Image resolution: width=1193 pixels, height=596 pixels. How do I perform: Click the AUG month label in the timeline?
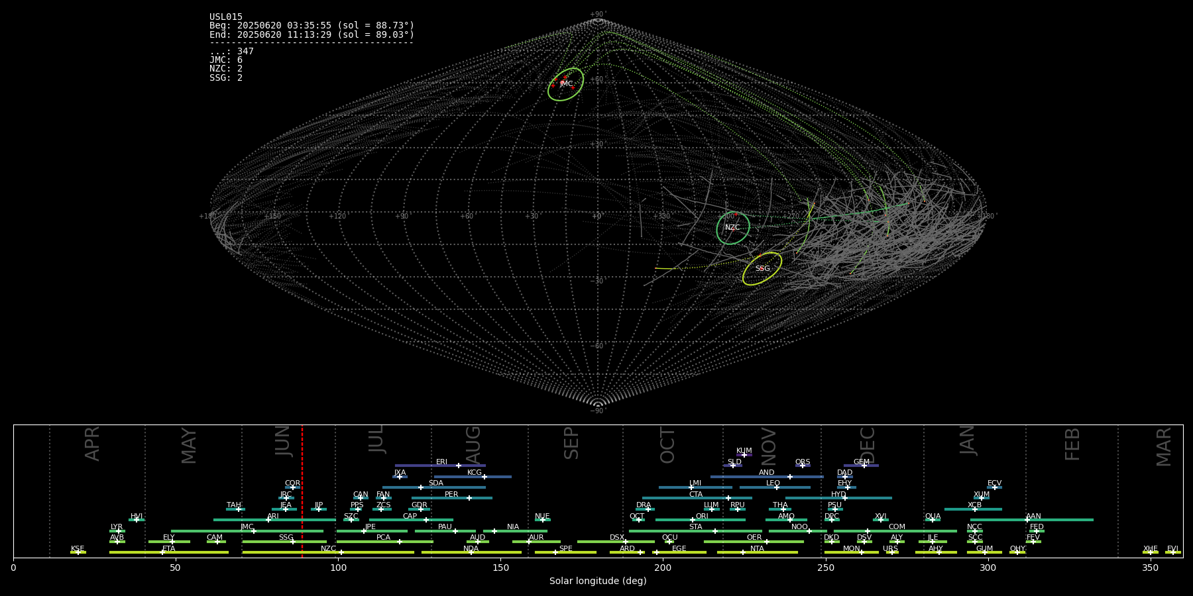[473, 445]
